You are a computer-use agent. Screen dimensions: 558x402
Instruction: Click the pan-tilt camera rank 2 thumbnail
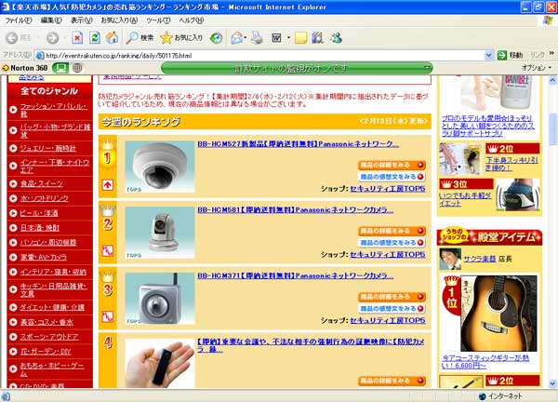click(160, 233)
